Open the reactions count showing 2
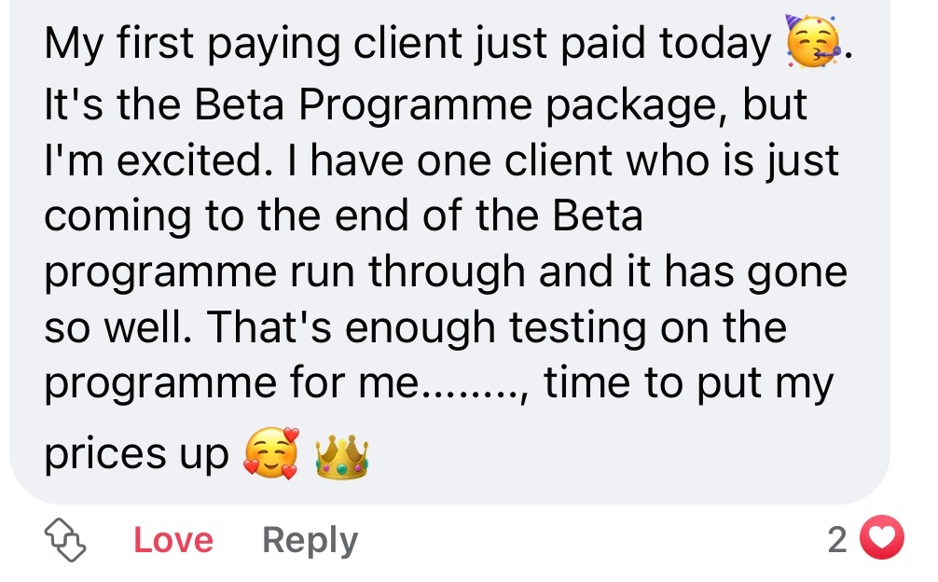Image resolution: width=938 pixels, height=582 pixels. (x=837, y=540)
